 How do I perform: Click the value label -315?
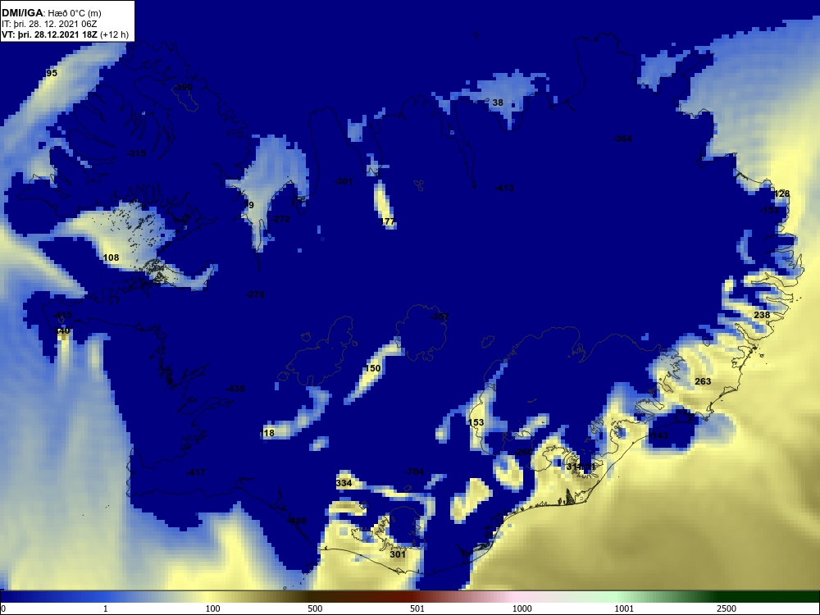point(136,153)
